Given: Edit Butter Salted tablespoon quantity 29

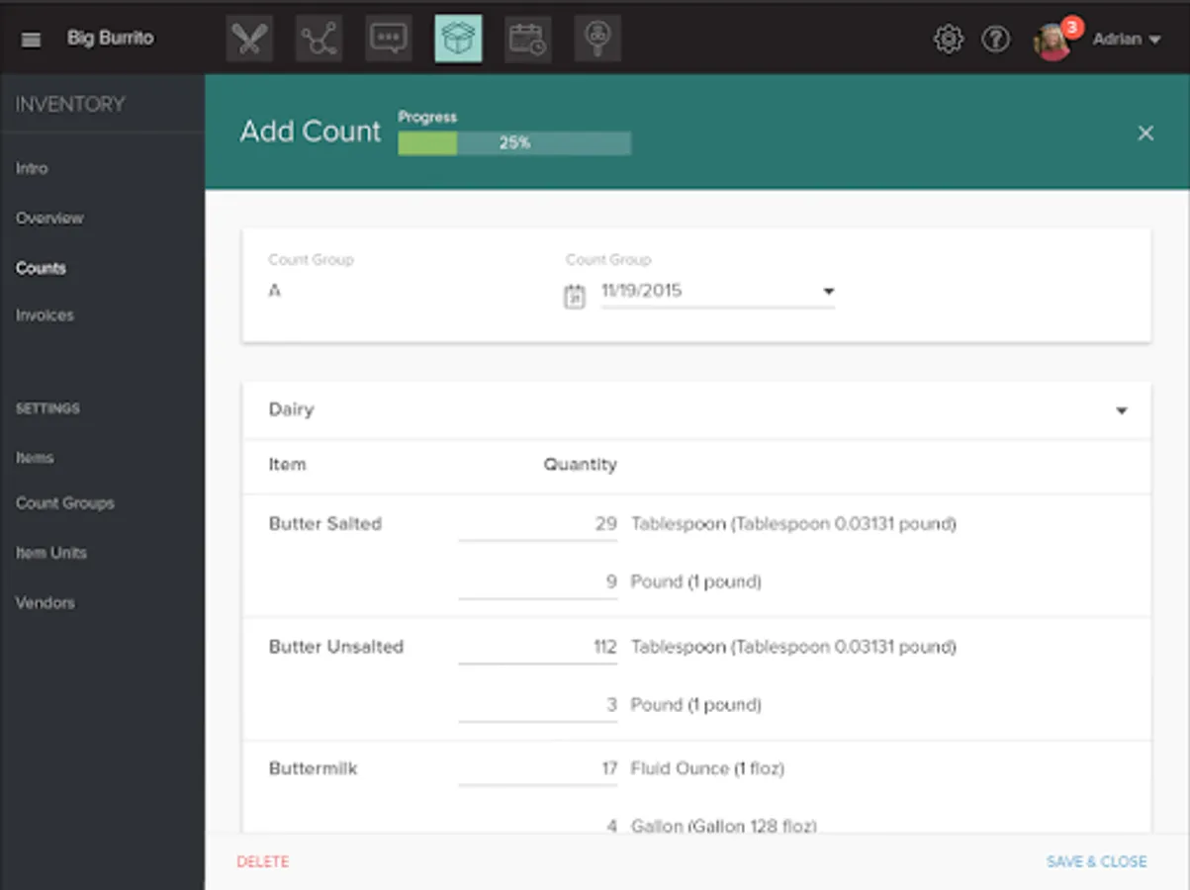Looking at the screenshot, I should tap(538, 524).
